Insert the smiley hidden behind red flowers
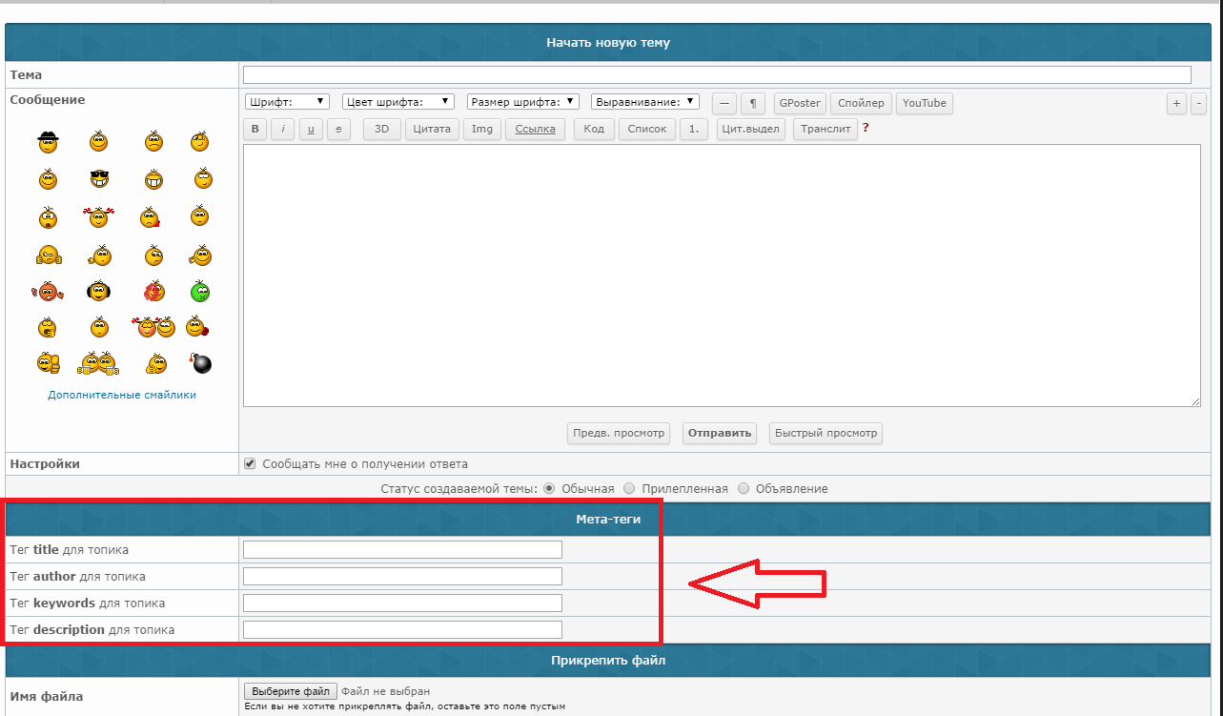Viewport: 1223px width, 716px height. 153,292
